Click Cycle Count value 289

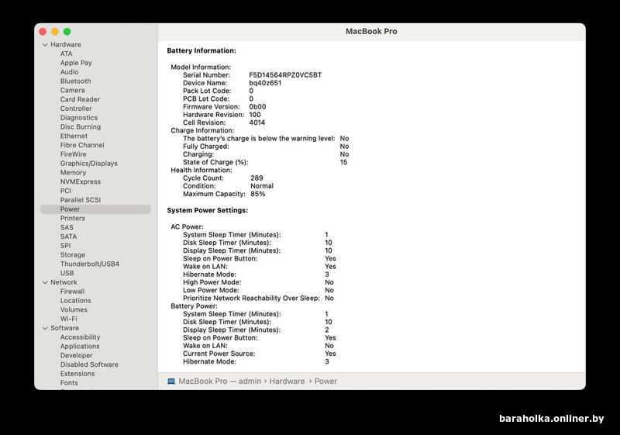tap(257, 178)
